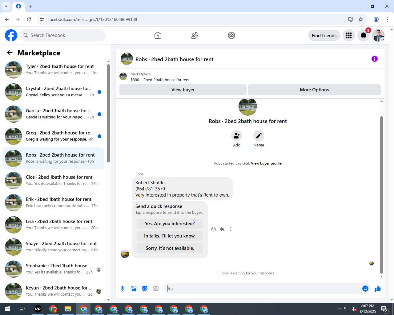
Task: Open Crystal 2bed 2bath conversation
Action: tap(53, 92)
